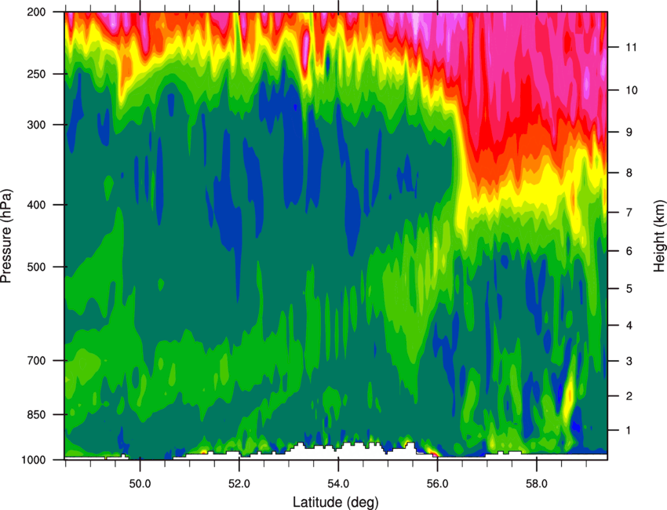Click the 9 km height tick label
The height and width of the screenshot is (510, 667).
(x=629, y=132)
